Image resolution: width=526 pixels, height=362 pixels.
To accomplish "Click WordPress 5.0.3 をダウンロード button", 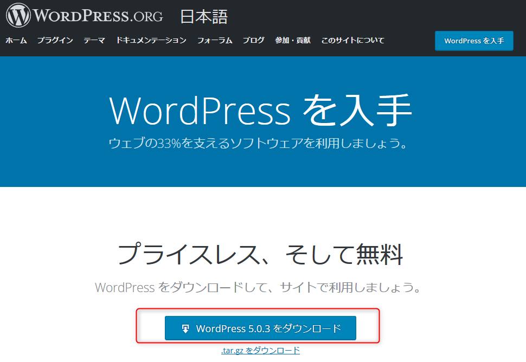I will [260, 328].
